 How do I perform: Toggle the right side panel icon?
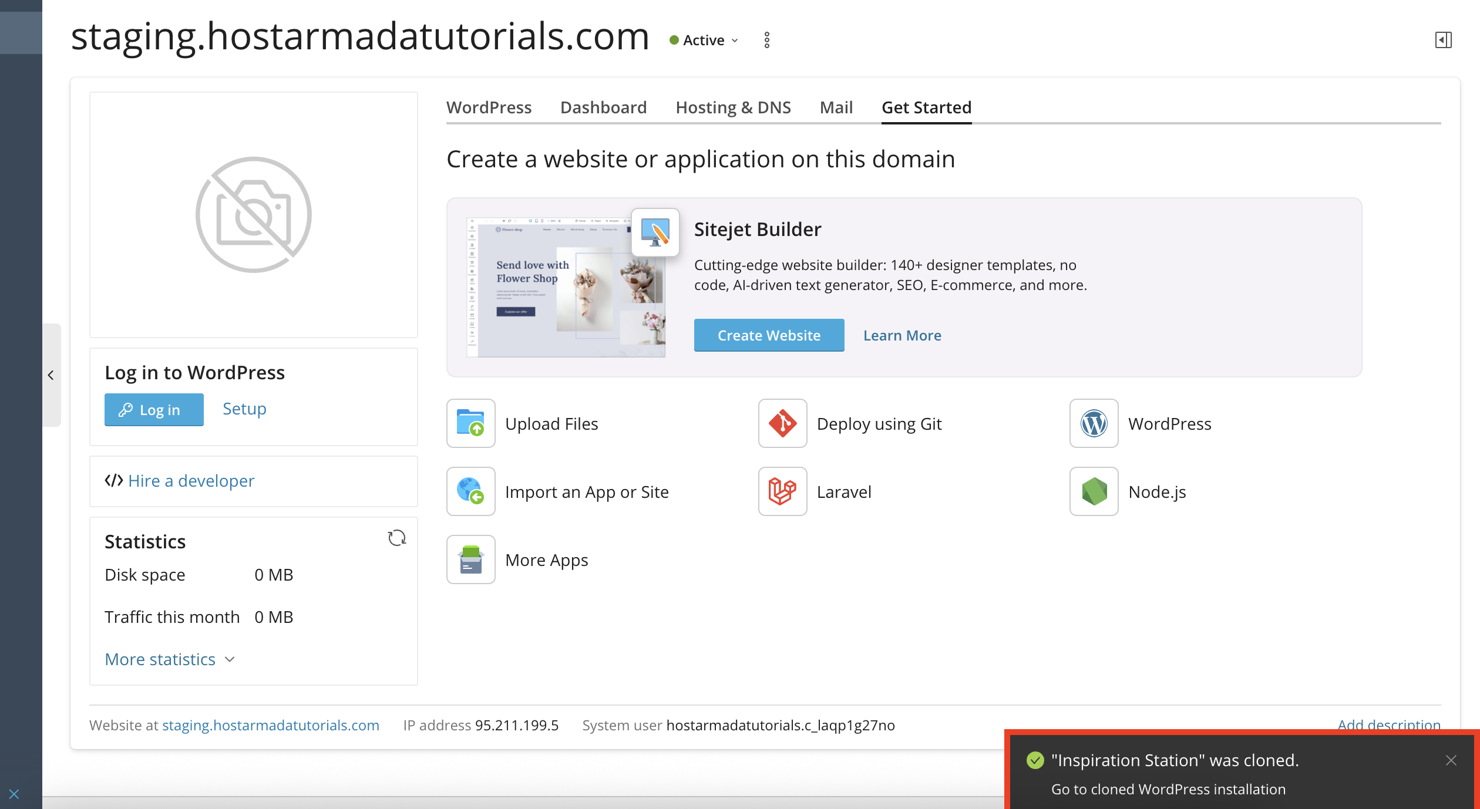click(x=1443, y=40)
